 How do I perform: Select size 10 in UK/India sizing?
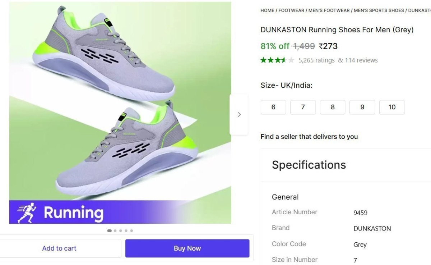(392, 107)
